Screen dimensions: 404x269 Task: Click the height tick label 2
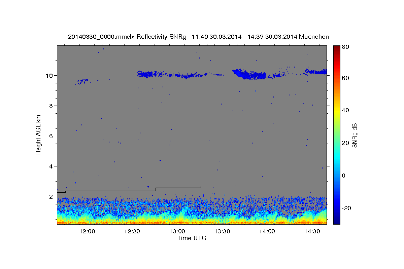(51, 196)
